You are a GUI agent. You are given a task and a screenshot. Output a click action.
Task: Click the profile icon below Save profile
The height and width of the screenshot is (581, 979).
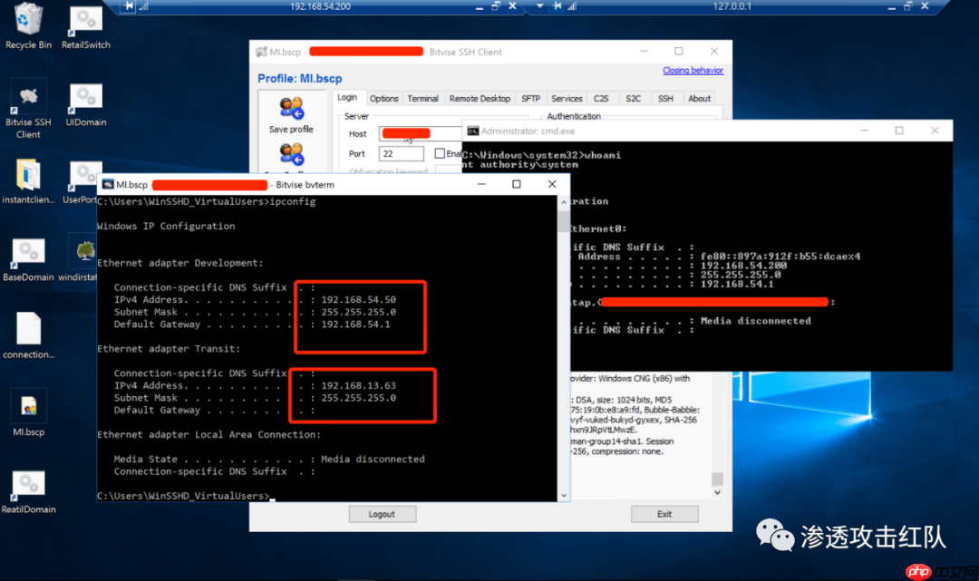coord(291,155)
